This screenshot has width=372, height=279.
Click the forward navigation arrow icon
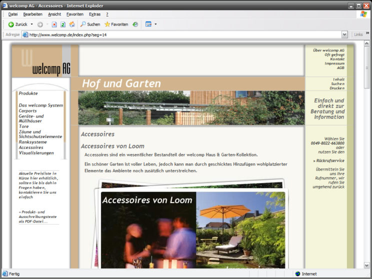[40, 24]
